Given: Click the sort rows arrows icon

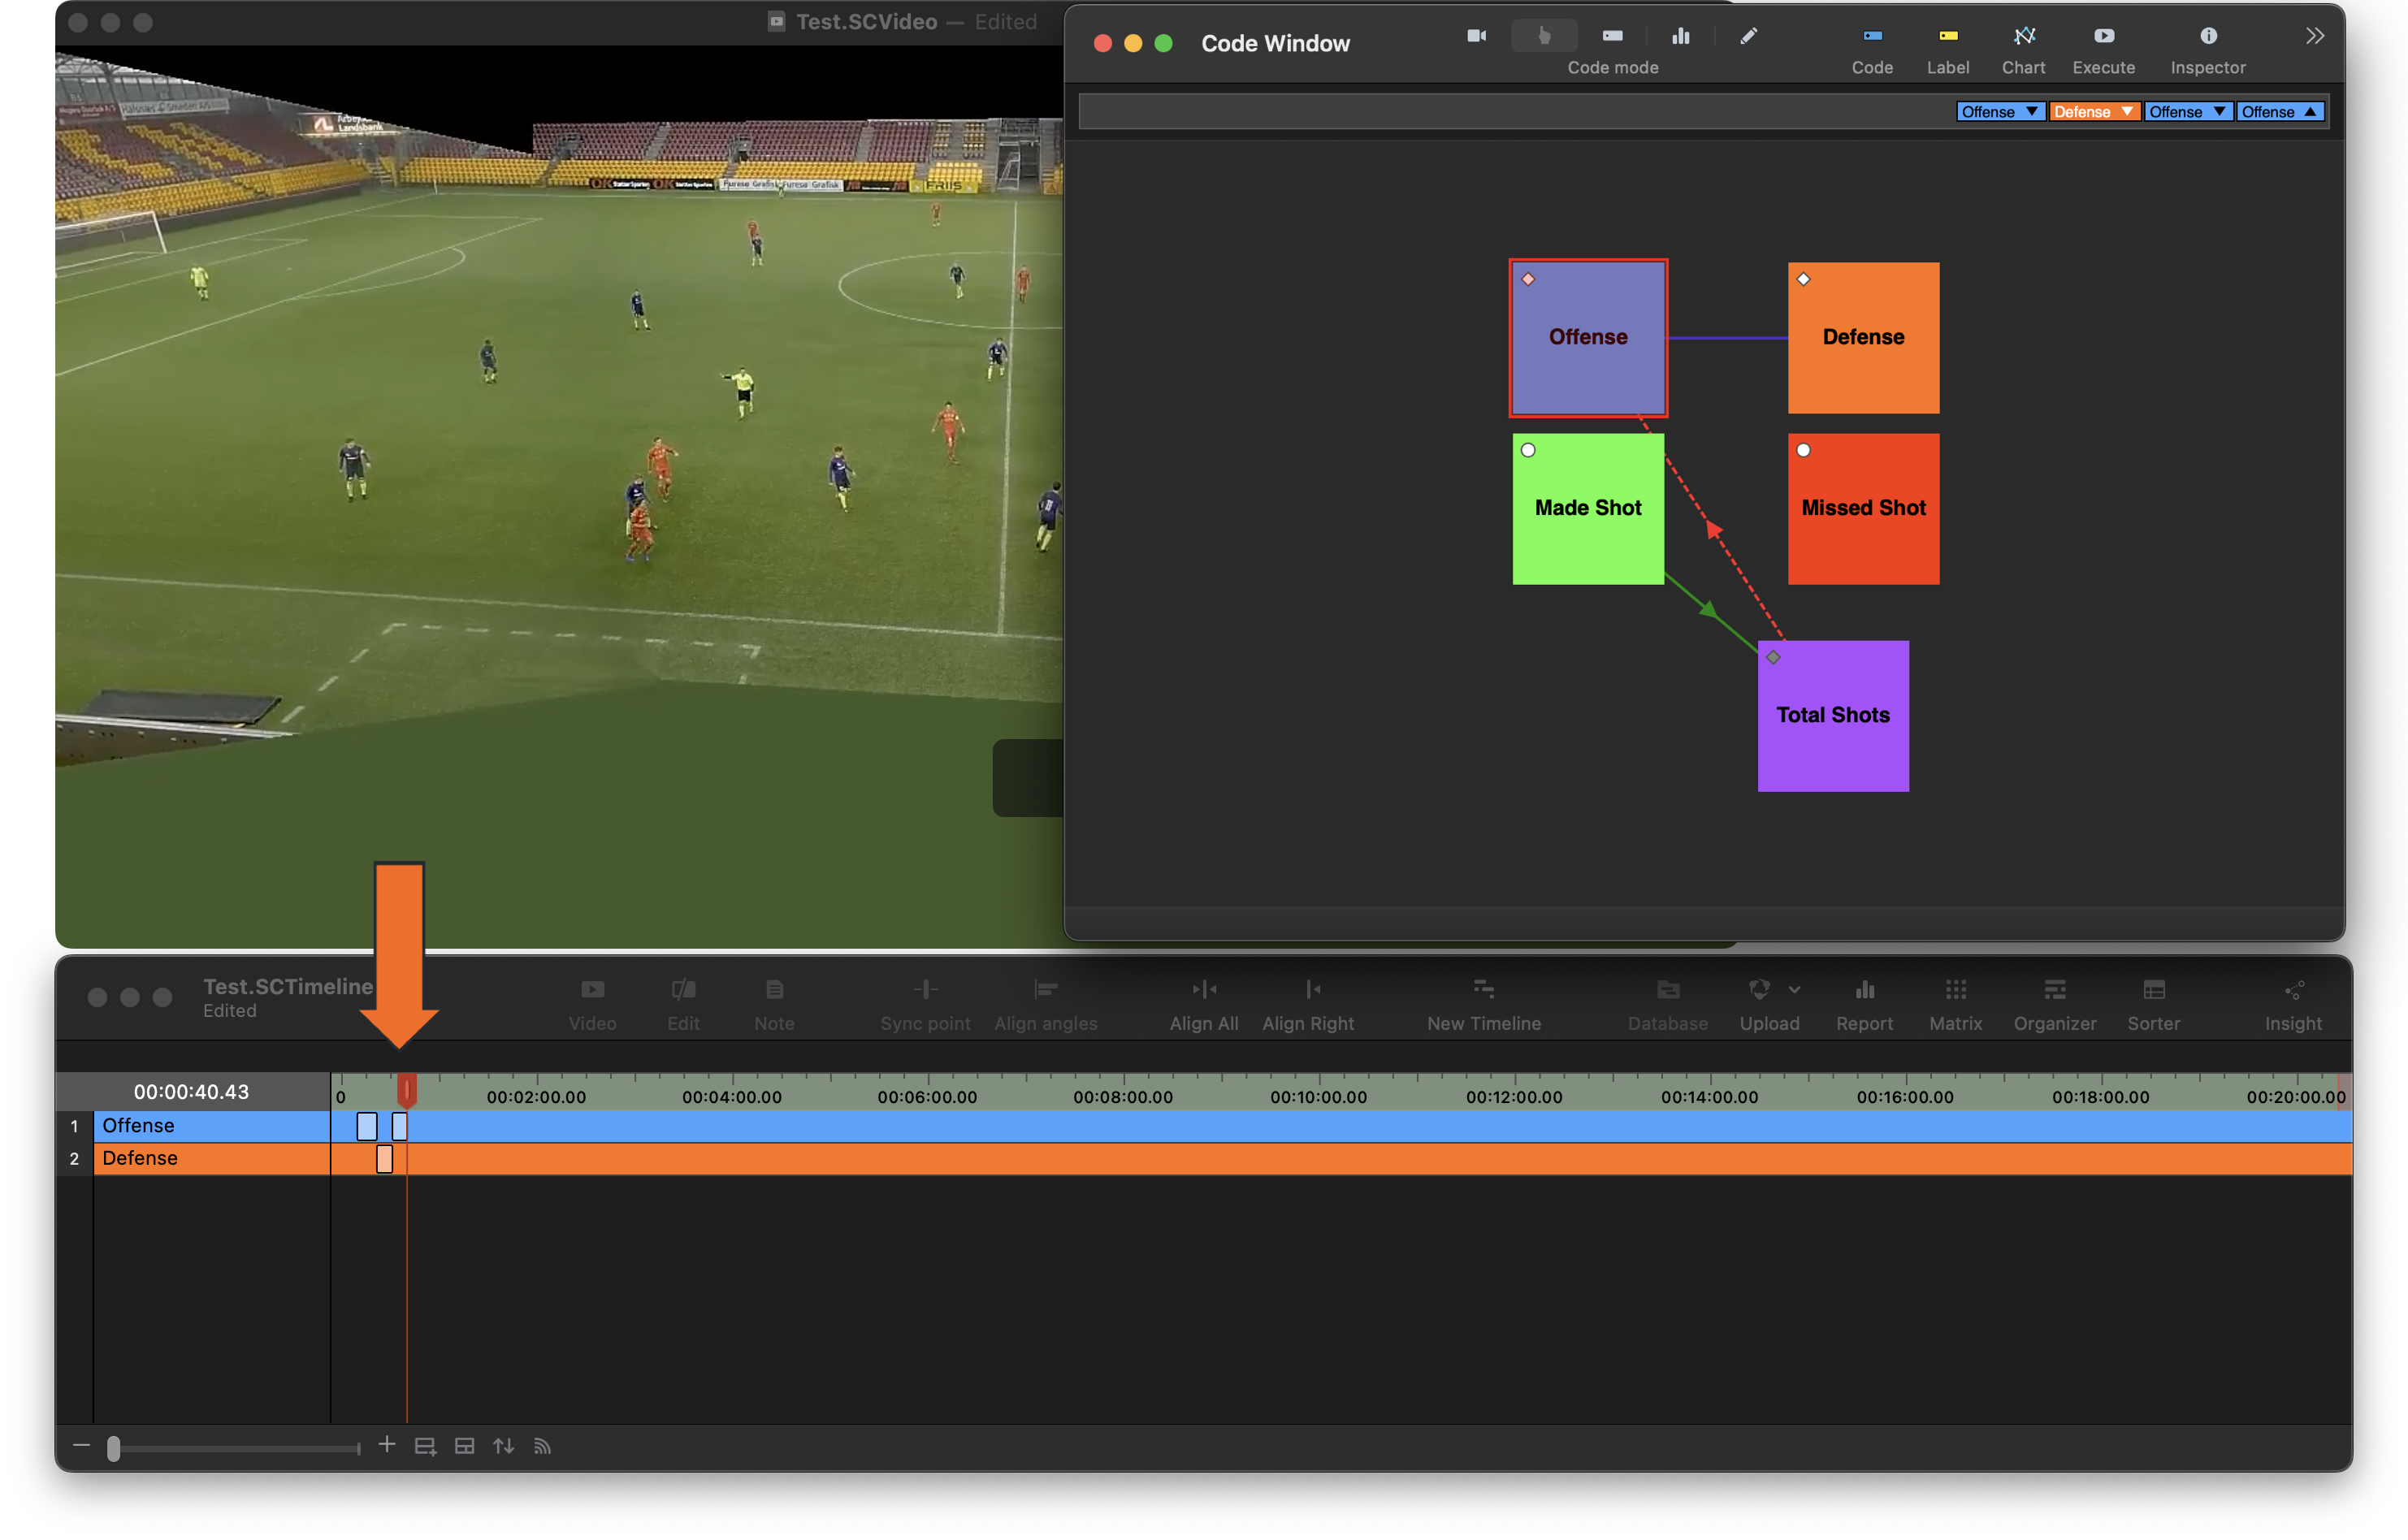Looking at the screenshot, I should click(503, 1446).
